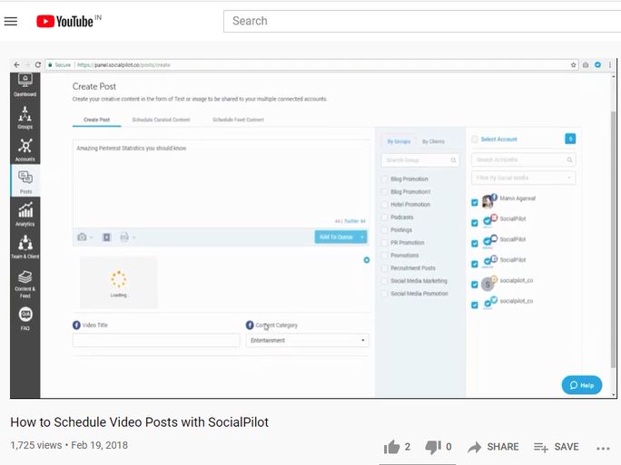The width and height of the screenshot is (621, 465).
Task: Check the PR Promotion group
Action: point(384,242)
